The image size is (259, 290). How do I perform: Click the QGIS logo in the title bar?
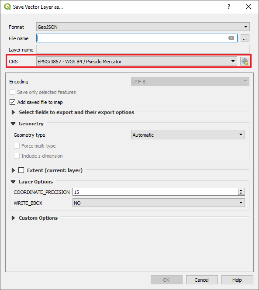[x=7, y=7]
